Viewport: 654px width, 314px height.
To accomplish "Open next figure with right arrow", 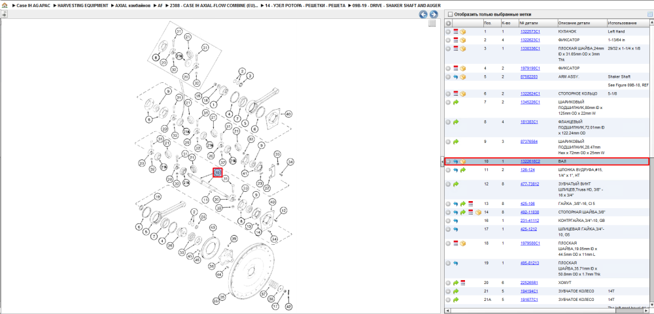I will [434, 14].
